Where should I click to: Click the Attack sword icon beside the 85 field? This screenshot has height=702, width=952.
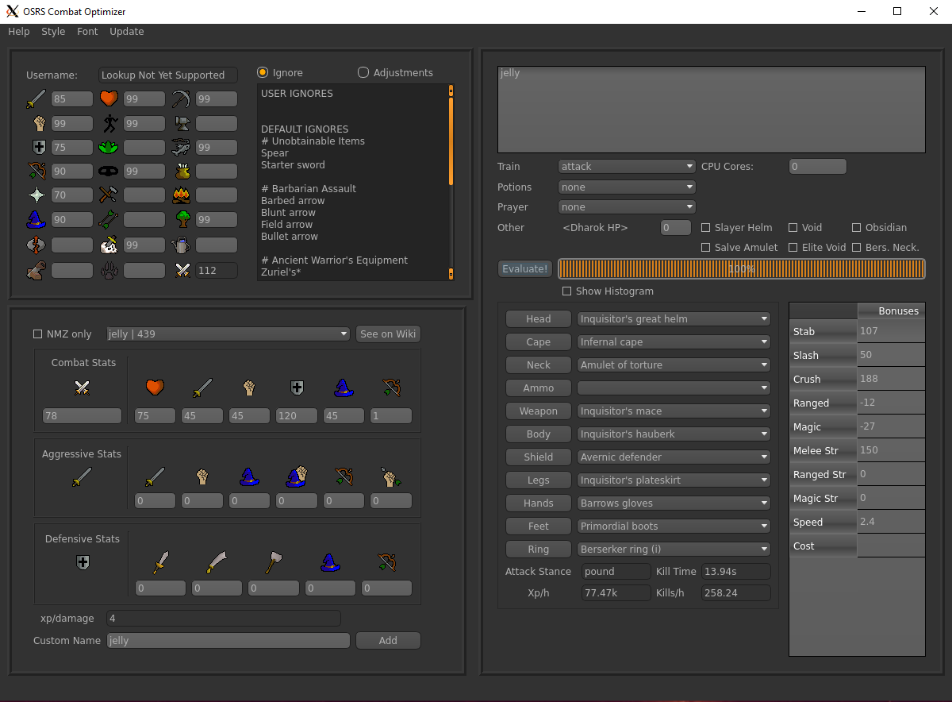coord(36,99)
